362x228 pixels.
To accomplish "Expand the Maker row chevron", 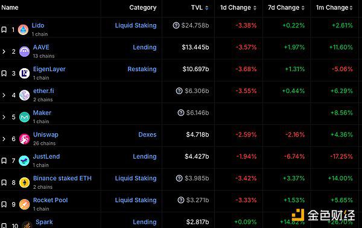I will 4,117.
